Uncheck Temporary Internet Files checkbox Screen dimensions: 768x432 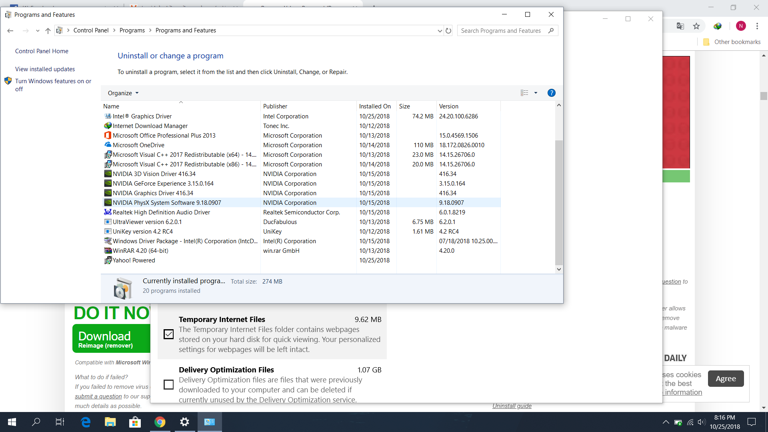click(169, 334)
